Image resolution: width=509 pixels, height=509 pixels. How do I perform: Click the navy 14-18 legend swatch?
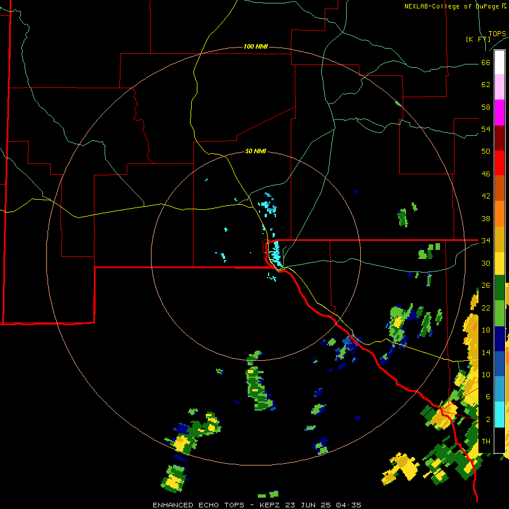pyautogui.click(x=499, y=339)
